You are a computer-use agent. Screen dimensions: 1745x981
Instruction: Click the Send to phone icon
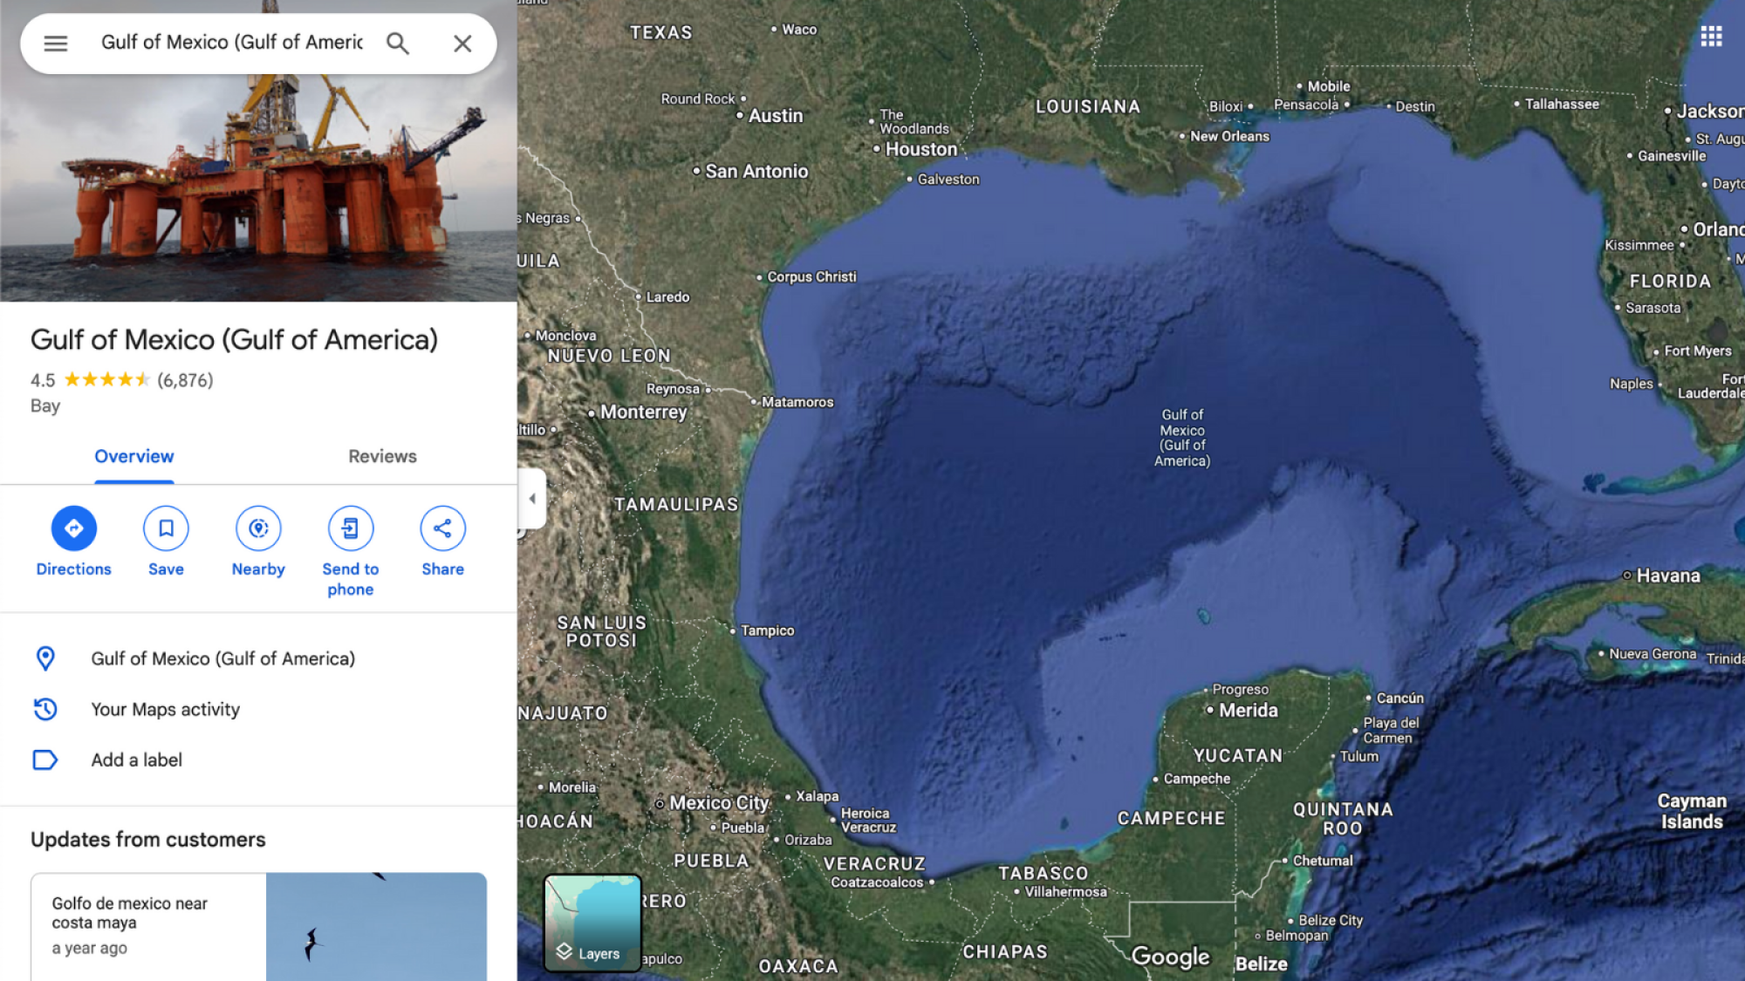coord(350,528)
